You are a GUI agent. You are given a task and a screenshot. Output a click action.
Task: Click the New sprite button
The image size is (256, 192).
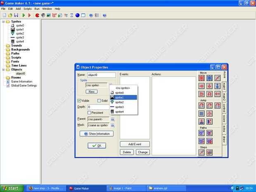point(92,92)
